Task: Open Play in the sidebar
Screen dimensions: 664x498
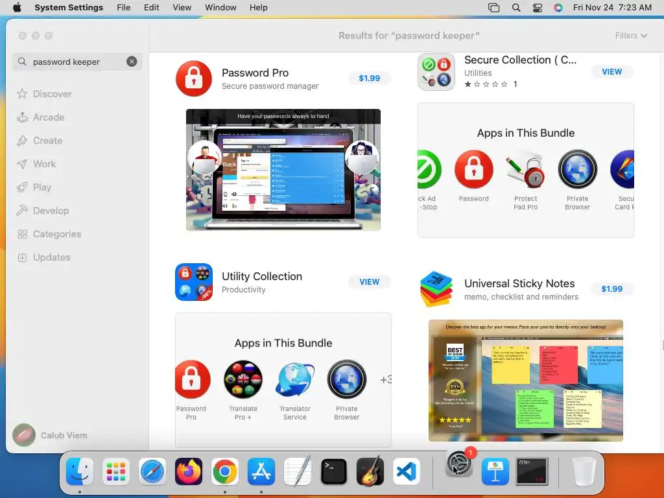Action: point(34,187)
